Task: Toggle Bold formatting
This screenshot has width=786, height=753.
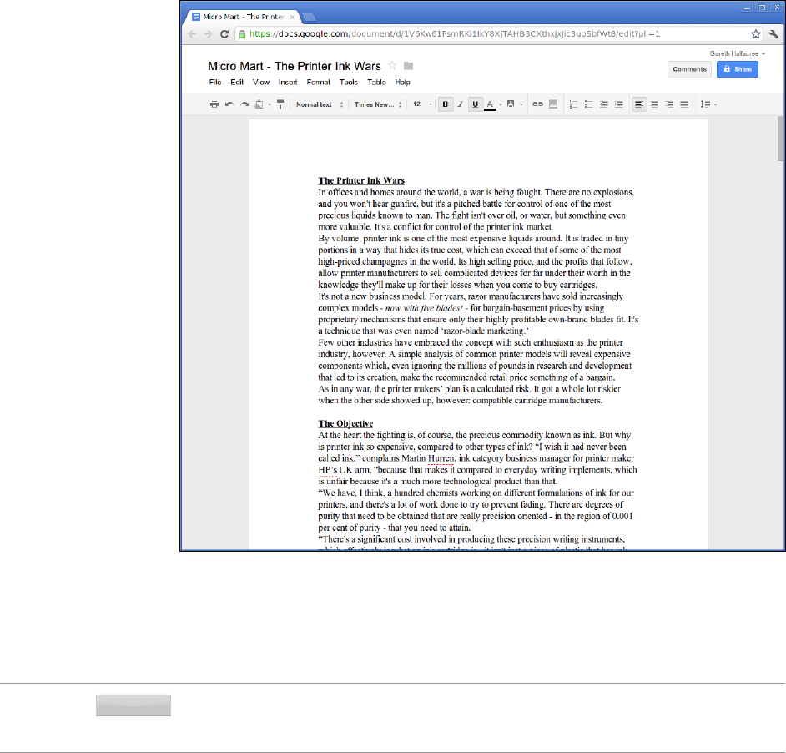Action: pos(445,104)
